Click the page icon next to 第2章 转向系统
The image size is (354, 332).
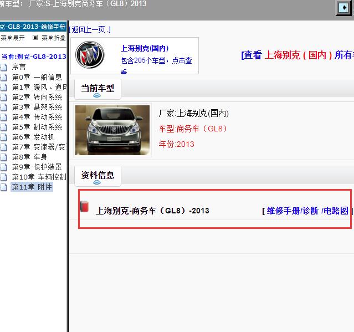(x=4, y=97)
